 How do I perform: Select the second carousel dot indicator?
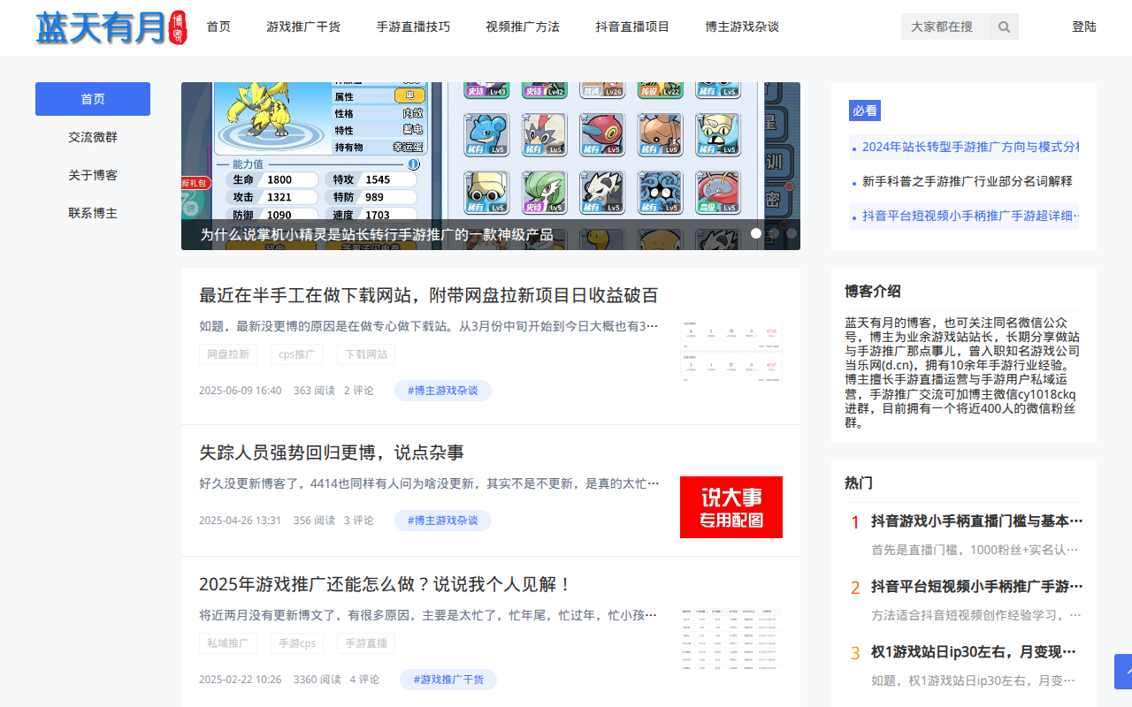[774, 233]
